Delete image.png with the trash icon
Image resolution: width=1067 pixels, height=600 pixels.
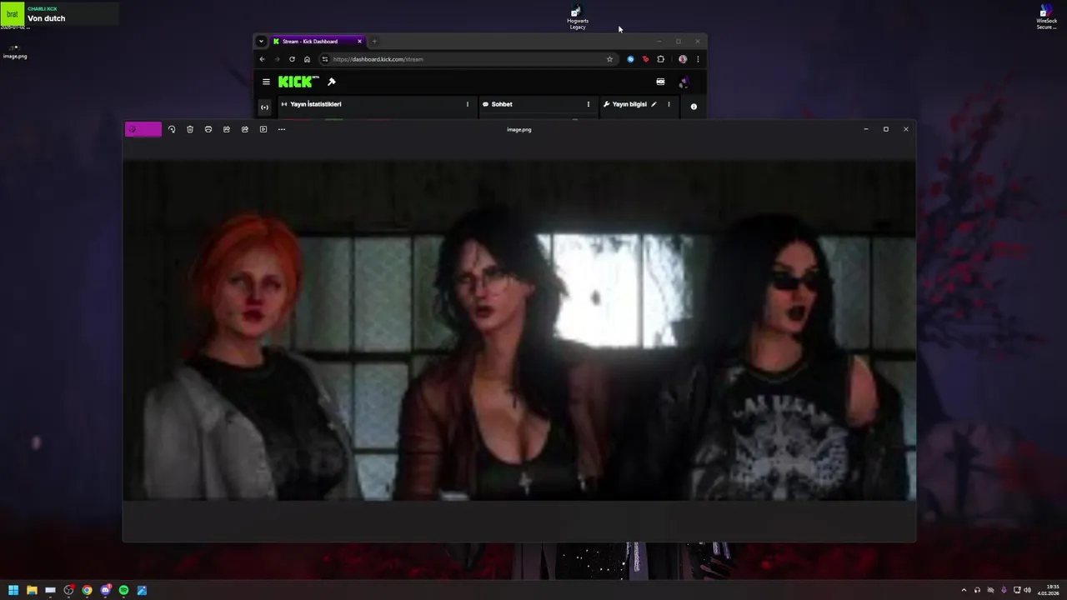pyautogui.click(x=190, y=129)
